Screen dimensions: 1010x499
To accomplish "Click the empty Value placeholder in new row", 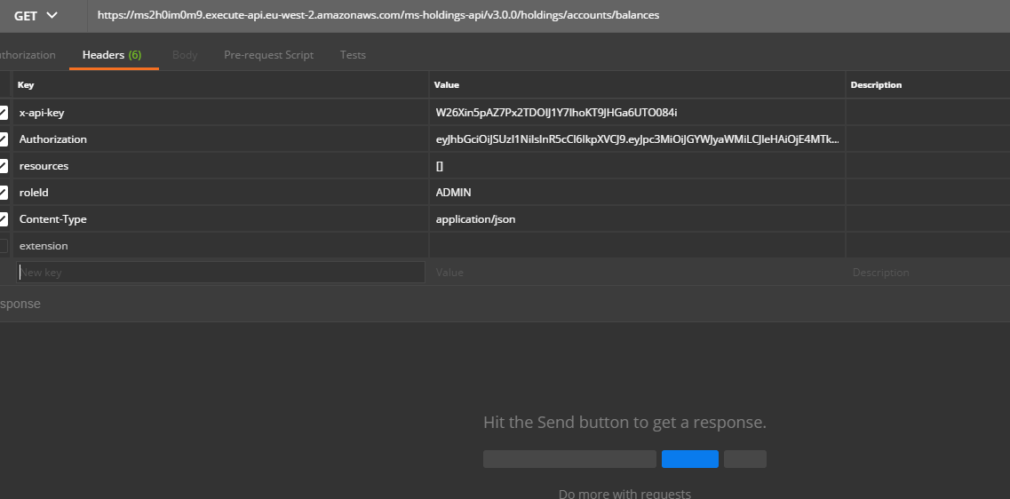I will pos(635,273).
